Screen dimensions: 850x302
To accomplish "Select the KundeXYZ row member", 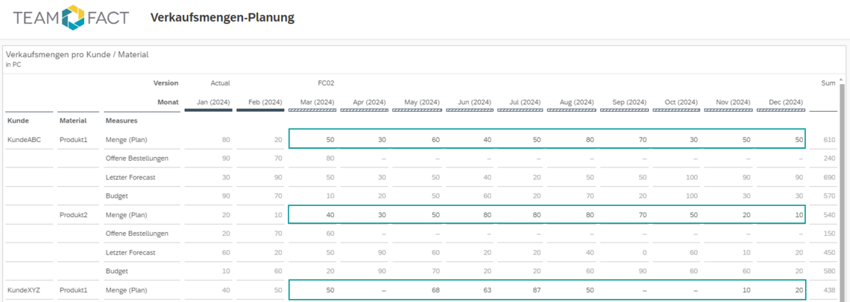I will click(x=23, y=290).
